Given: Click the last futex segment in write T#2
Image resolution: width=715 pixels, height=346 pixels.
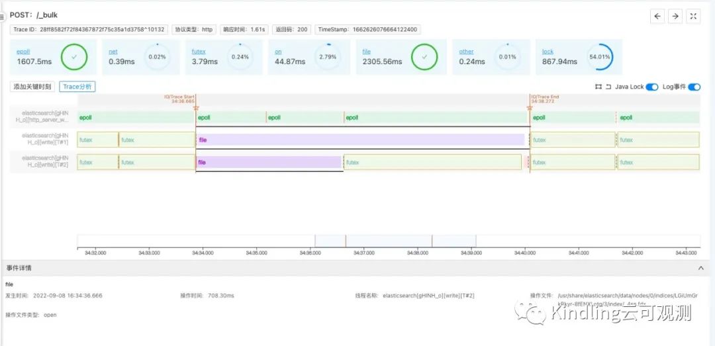Looking at the screenshot, I should click(x=658, y=162).
